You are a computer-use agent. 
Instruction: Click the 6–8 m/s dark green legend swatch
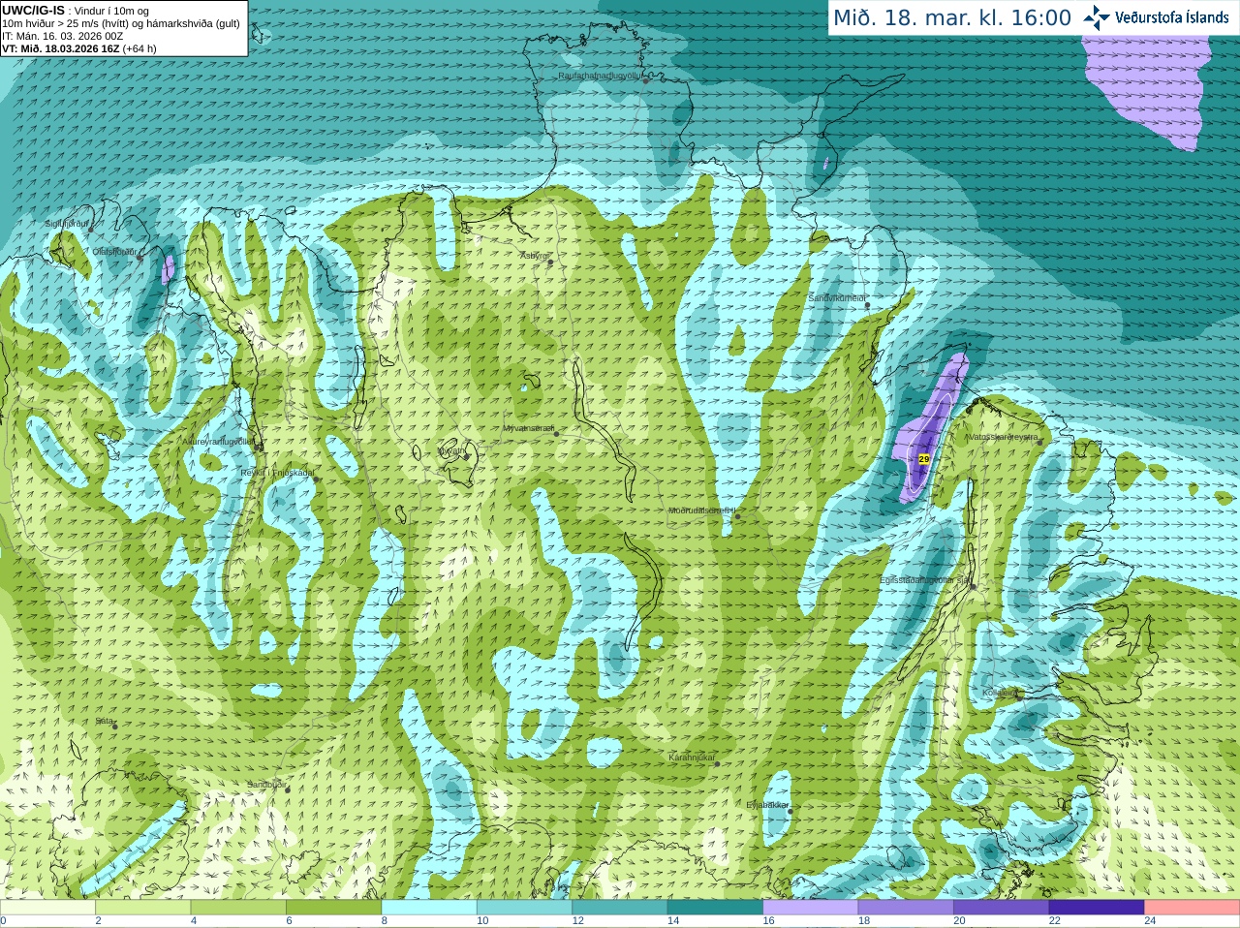click(x=333, y=908)
